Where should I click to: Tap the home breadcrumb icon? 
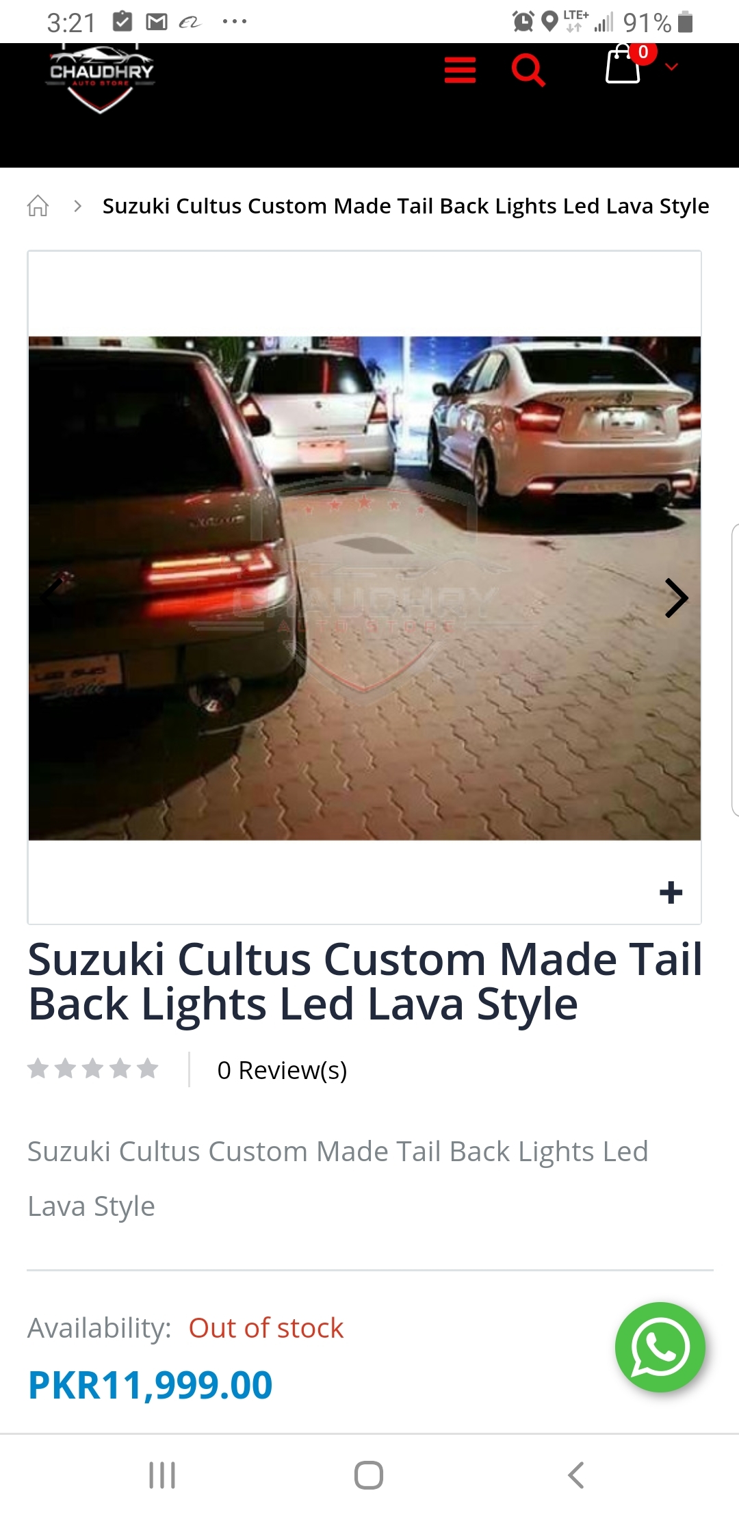[38, 205]
